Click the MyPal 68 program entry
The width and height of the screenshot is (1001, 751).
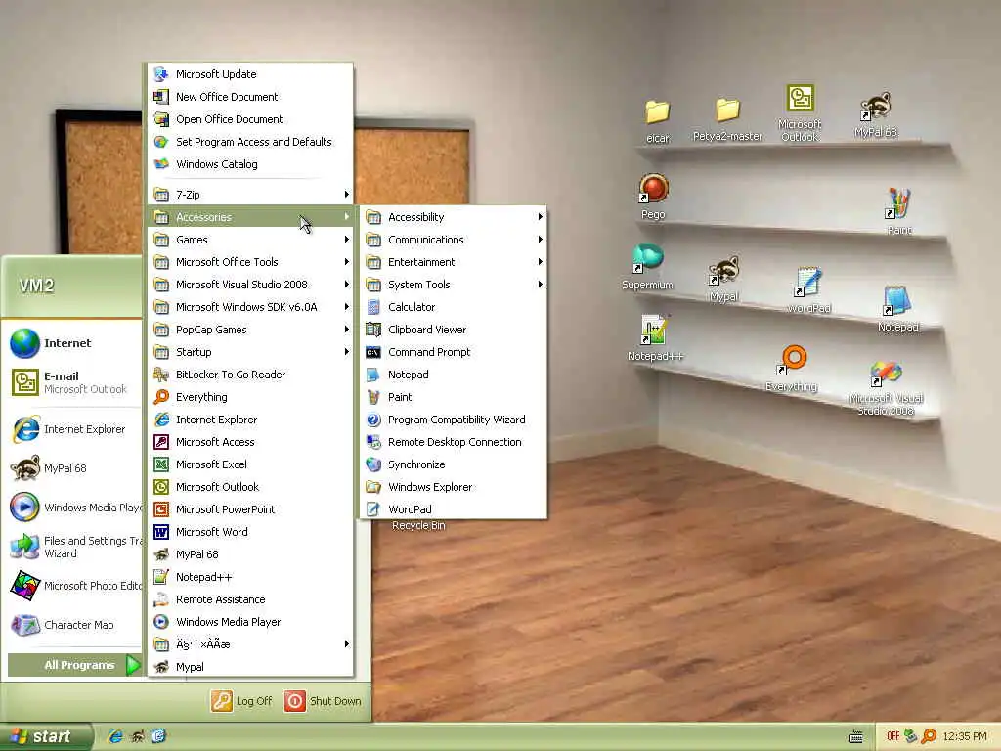click(251, 554)
